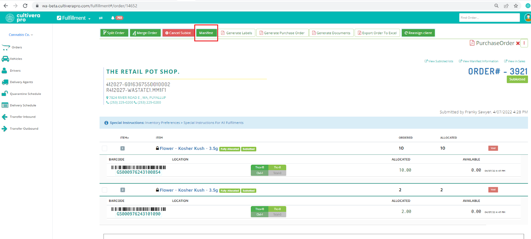This screenshot has height=239, width=531.
Task: Click item number 1 badge
Action: click(x=122, y=149)
